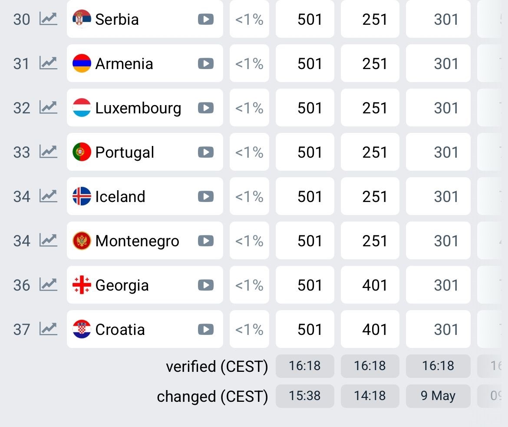Play Armenia's song video
Screen dimensions: 508x427
coord(206,63)
